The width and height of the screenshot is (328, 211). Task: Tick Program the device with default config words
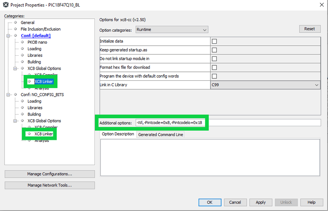(214, 76)
